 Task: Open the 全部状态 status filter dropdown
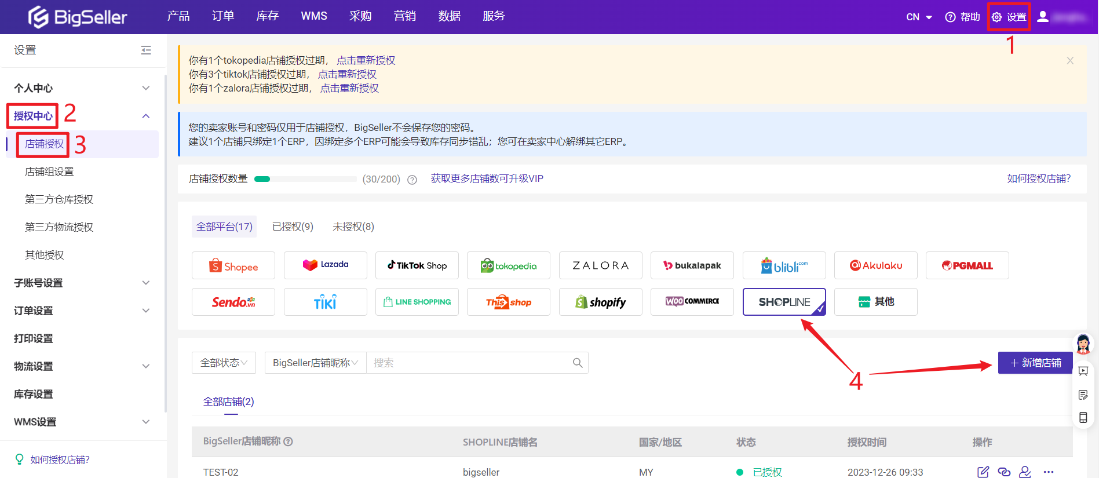(224, 363)
